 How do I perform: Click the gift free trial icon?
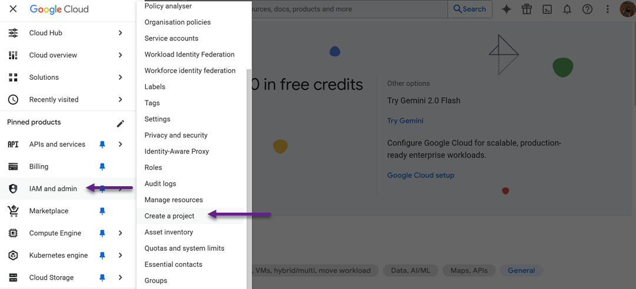click(x=527, y=9)
